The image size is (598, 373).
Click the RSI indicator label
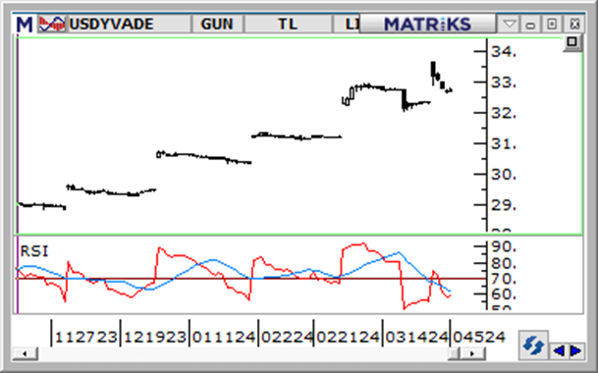pos(34,251)
